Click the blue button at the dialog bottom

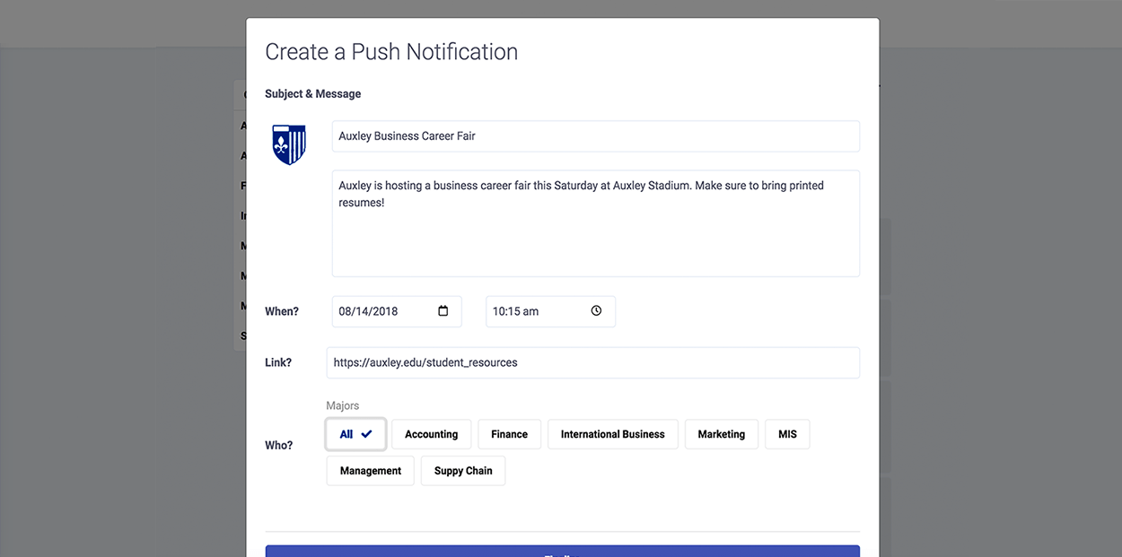click(563, 551)
